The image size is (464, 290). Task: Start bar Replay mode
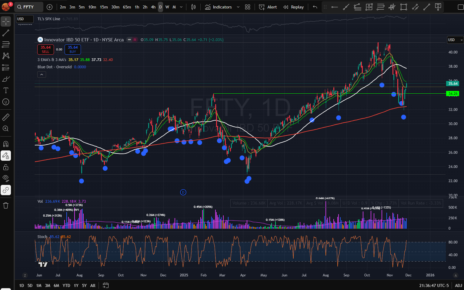(x=293, y=7)
